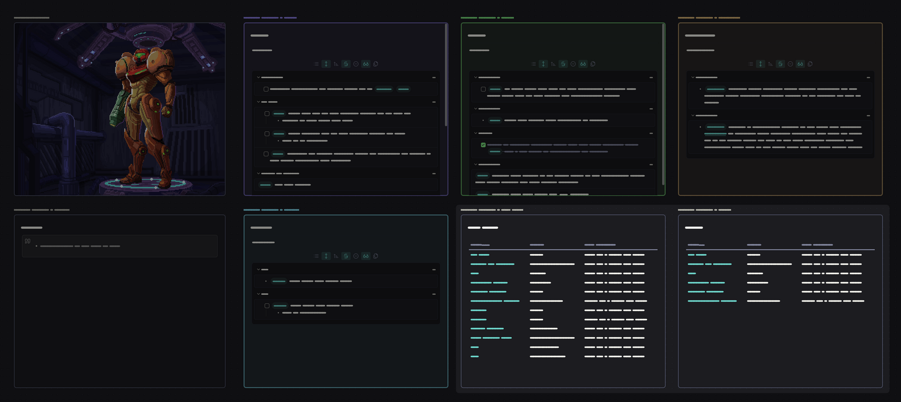Viewport: 901px width, 402px height.
Task: Select the purple card's title label above it
Action: [x=270, y=18]
